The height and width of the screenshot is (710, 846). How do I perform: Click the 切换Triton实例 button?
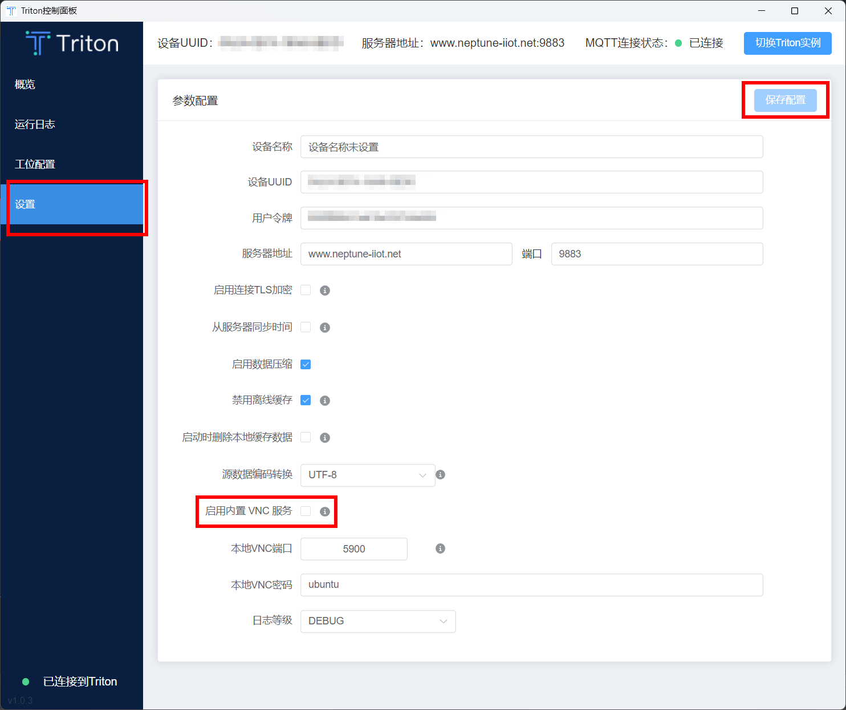[x=787, y=43]
